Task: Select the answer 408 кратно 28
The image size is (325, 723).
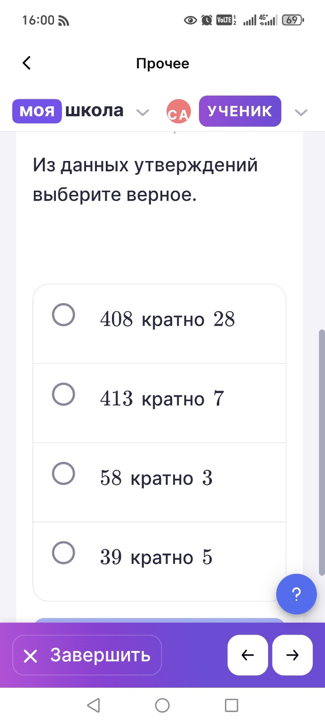Action: (x=64, y=316)
